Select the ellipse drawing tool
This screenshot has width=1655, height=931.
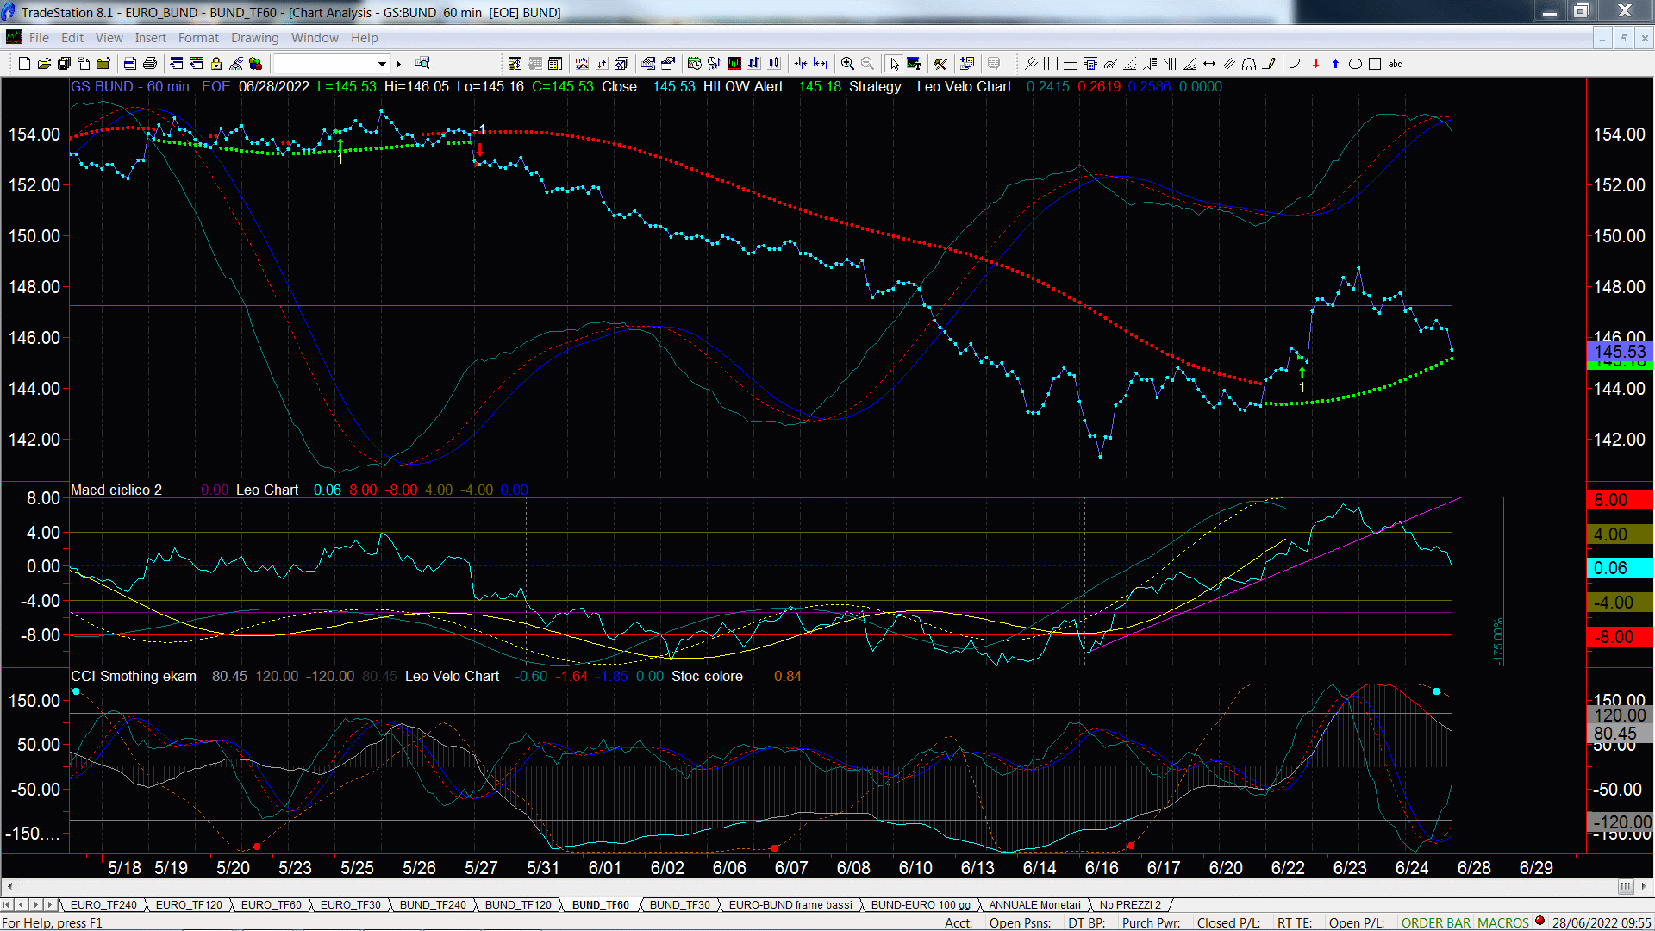point(1355,64)
